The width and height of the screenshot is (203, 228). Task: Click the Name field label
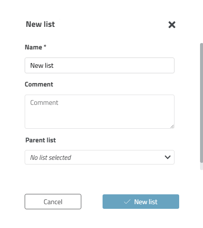34,47
